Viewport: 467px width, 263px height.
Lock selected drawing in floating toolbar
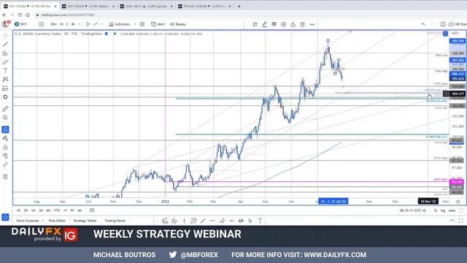coord(293,24)
